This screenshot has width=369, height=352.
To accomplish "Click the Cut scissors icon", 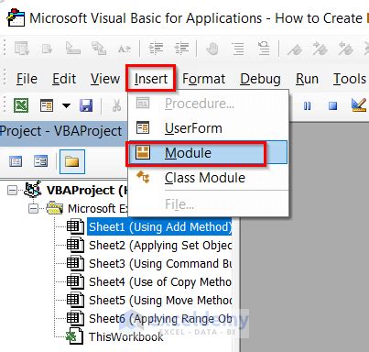I will click(x=116, y=105).
